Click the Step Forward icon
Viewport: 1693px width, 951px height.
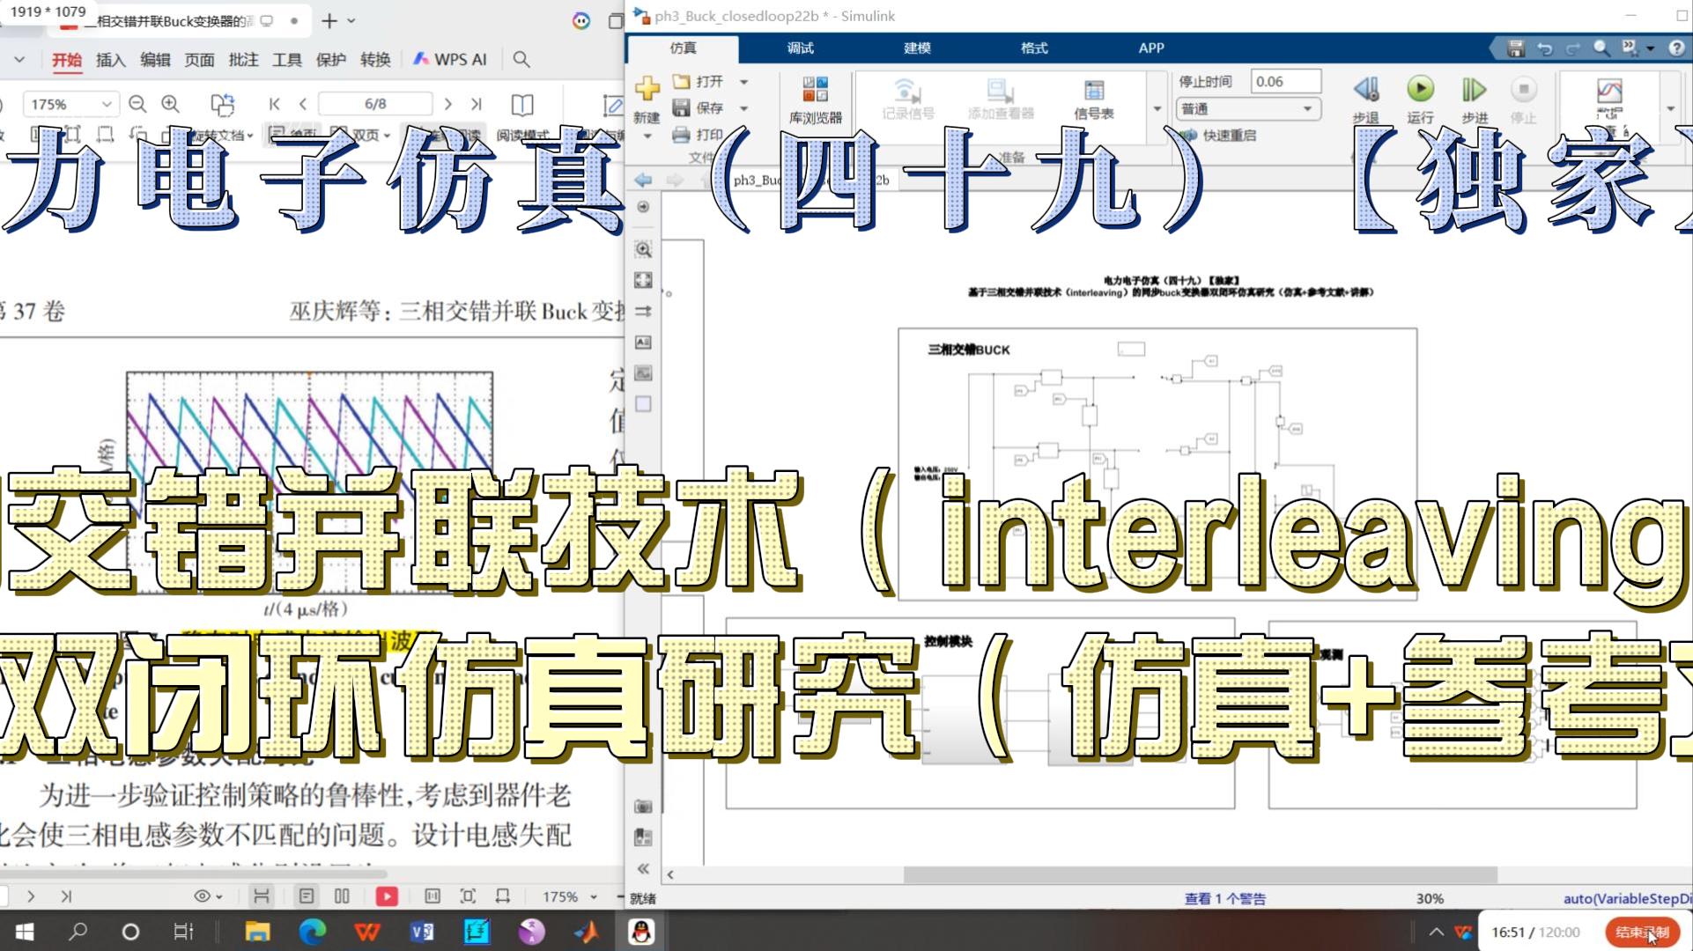[x=1474, y=89]
